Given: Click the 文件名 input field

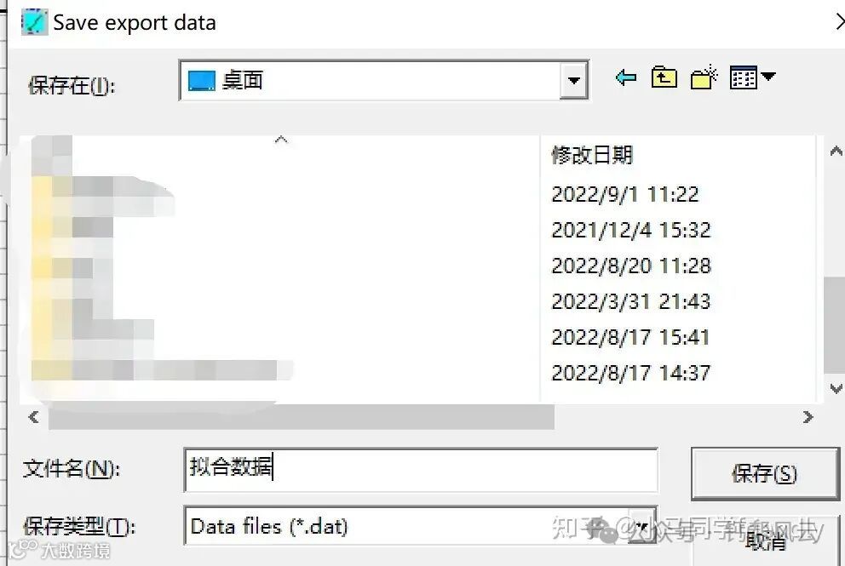Looking at the screenshot, I should (420, 470).
